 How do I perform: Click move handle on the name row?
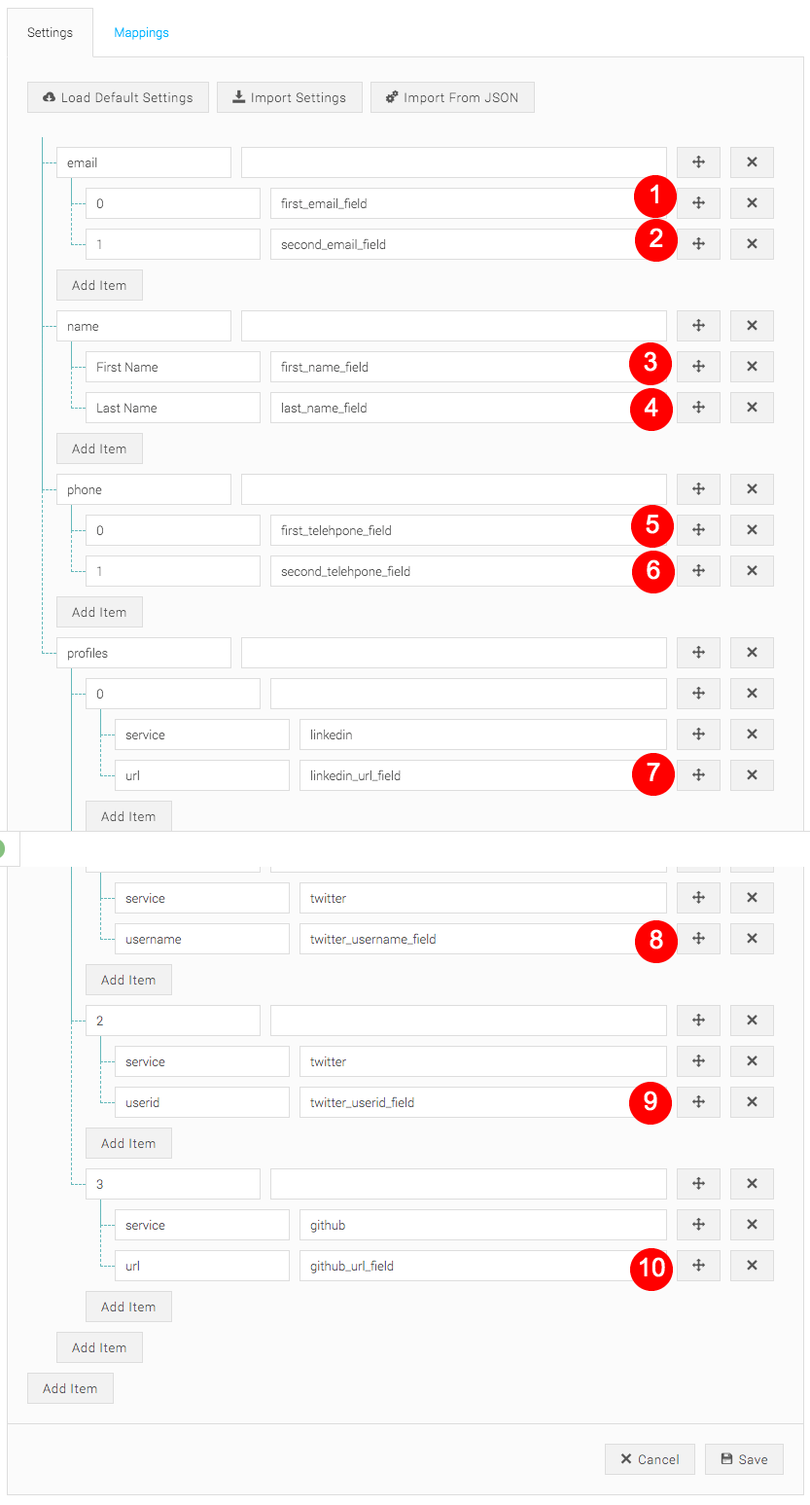click(x=698, y=326)
